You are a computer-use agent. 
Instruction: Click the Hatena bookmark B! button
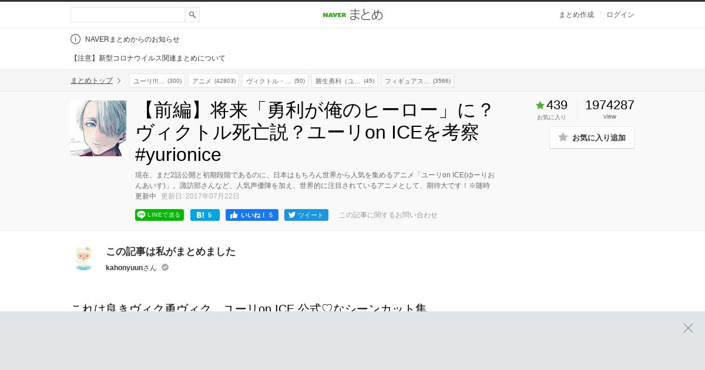point(205,215)
